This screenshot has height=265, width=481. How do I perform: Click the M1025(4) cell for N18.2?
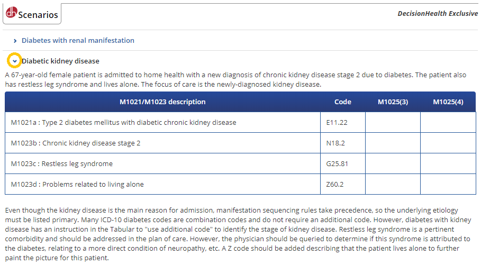(x=448, y=143)
